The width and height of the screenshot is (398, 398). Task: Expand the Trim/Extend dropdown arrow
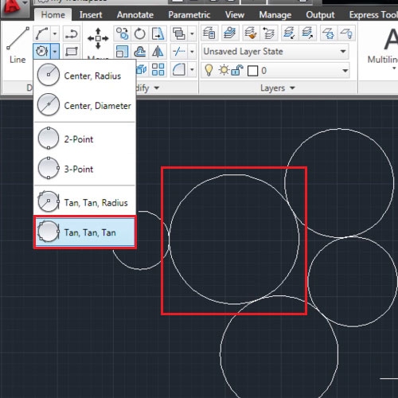[x=192, y=51]
